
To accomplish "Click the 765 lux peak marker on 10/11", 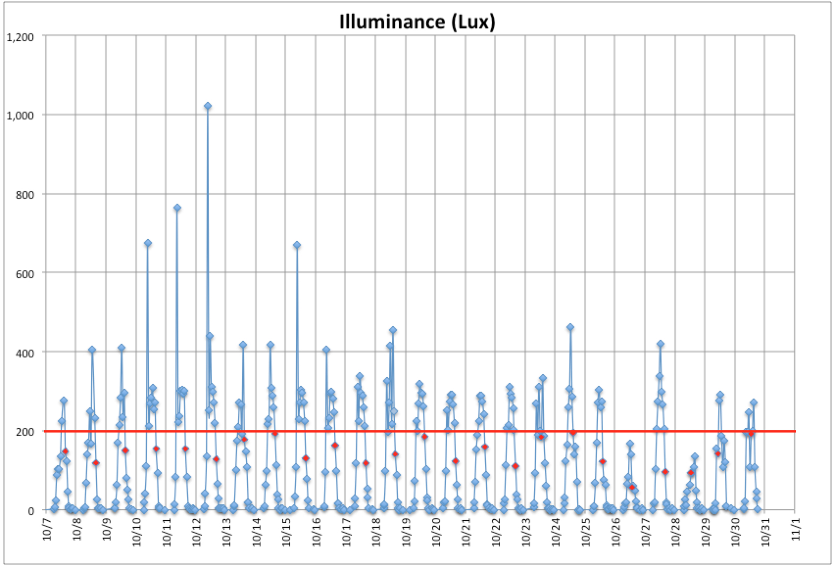I will [177, 208].
